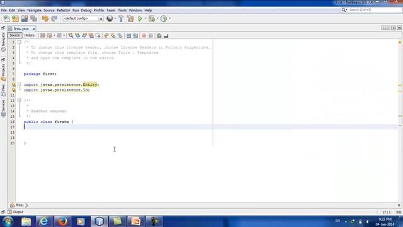Open the Tools menu

pos(122,10)
